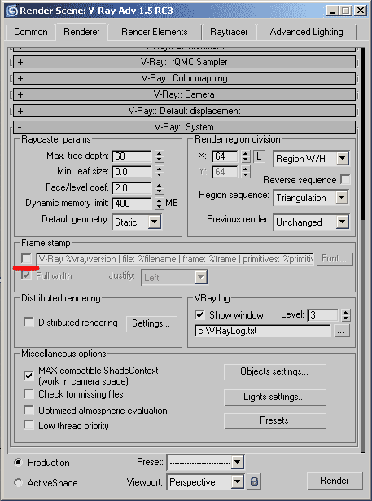The image size is (372, 501).
Task: Select the Production radio button
Action: (x=18, y=462)
